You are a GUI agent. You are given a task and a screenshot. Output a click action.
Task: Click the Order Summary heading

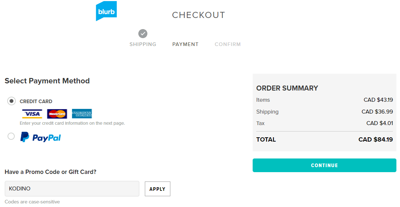click(x=287, y=88)
